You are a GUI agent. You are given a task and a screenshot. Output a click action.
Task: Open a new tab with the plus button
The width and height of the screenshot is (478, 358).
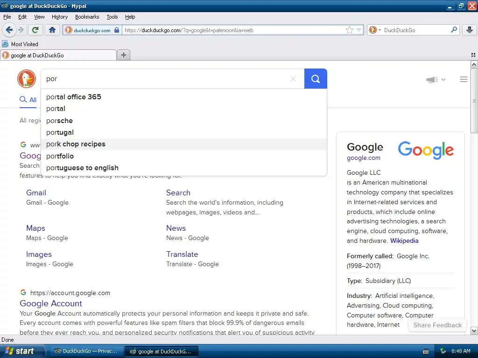coord(124,55)
